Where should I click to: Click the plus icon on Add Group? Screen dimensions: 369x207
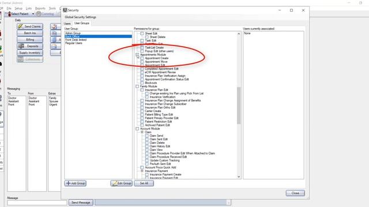pos(68,183)
